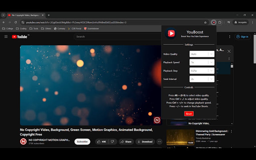Open Shimmering Gold Background video title
The width and height of the screenshot is (256, 160).
coord(212,133)
